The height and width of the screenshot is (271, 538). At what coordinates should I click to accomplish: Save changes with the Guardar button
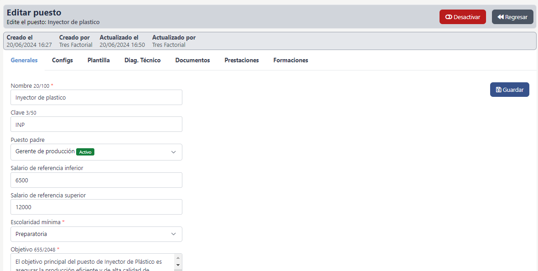(509, 90)
